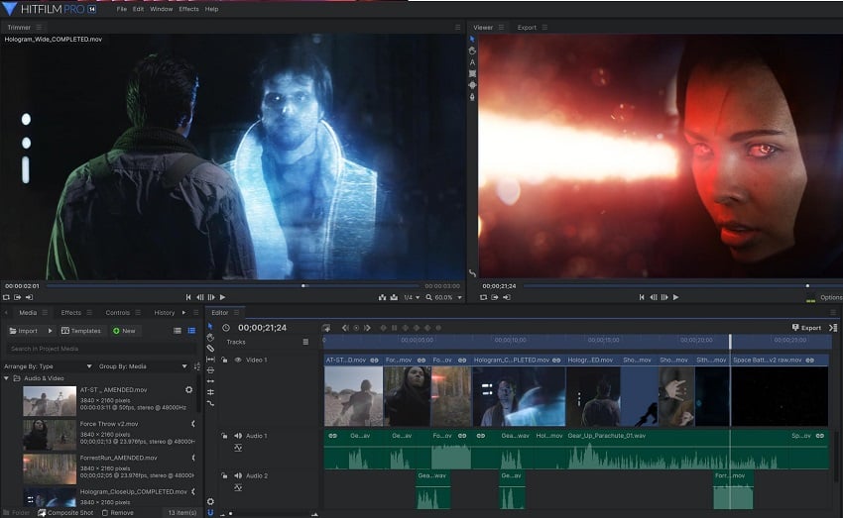
Task: Click the Search in Project Media field
Action: [x=101, y=349]
